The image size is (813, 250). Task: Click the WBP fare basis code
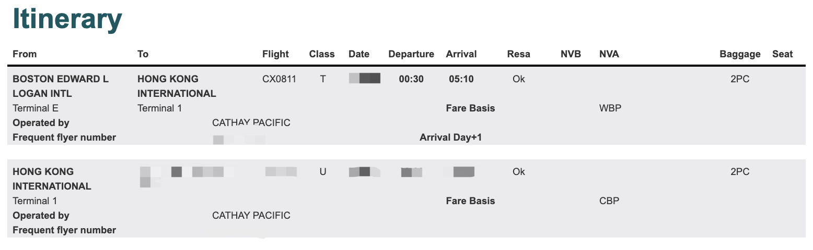[610, 108]
